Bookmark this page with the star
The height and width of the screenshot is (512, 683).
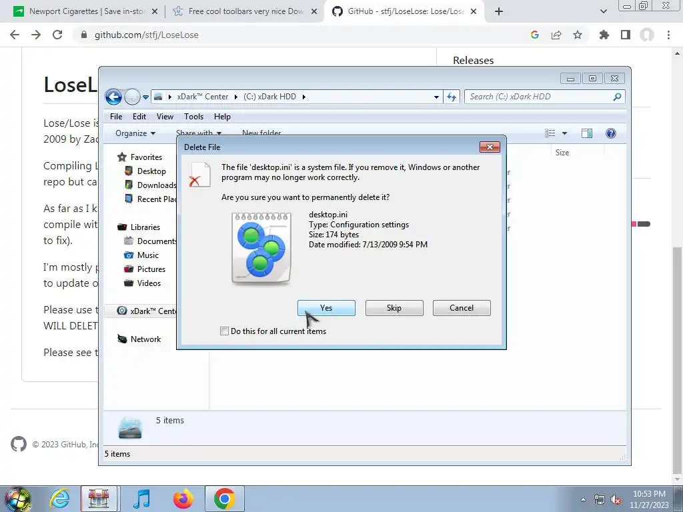pyautogui.click(x=578, y=35)
